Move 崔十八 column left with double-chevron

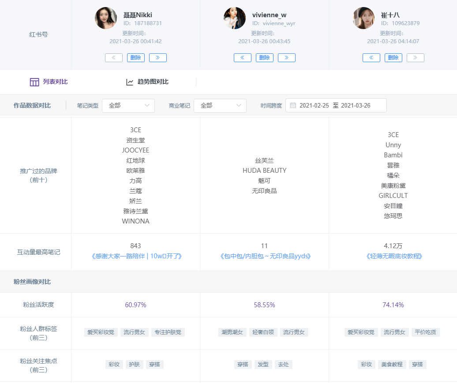click(x=371, y=58)
